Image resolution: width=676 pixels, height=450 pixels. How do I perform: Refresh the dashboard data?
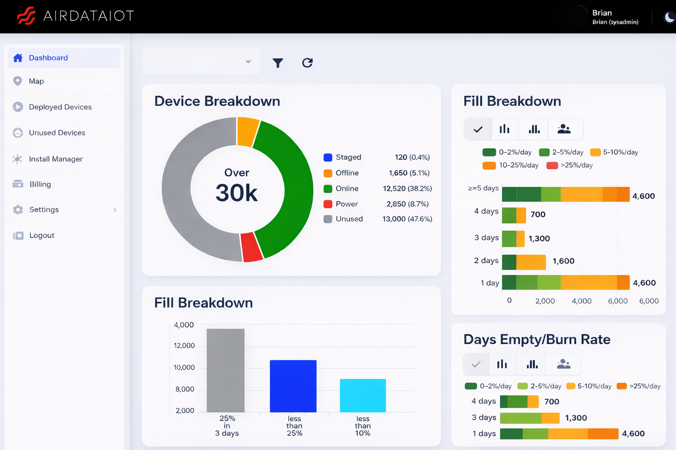click(307, 62)
